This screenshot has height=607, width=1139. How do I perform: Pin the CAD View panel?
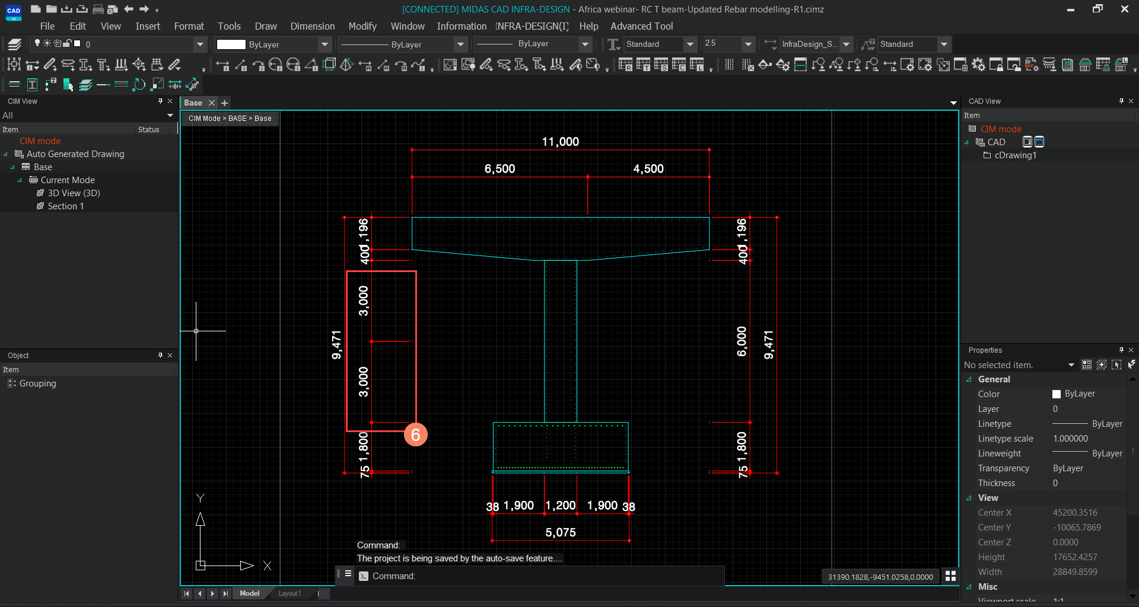pos(1121,101)
